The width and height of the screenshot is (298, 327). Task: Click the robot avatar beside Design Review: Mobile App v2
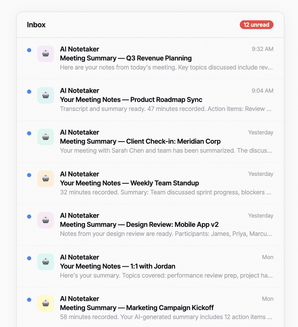(x=46, y=220)
